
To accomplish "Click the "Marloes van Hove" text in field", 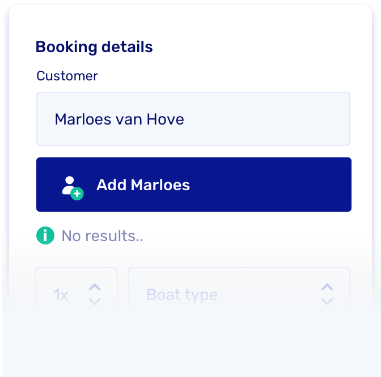I will click(119, 119).
